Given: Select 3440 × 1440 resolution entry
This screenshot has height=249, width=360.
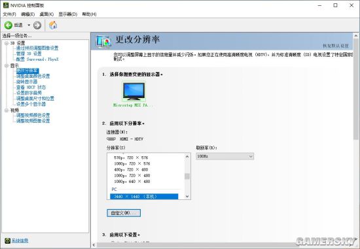Looking at the screenshot, I should click(144, 197).
